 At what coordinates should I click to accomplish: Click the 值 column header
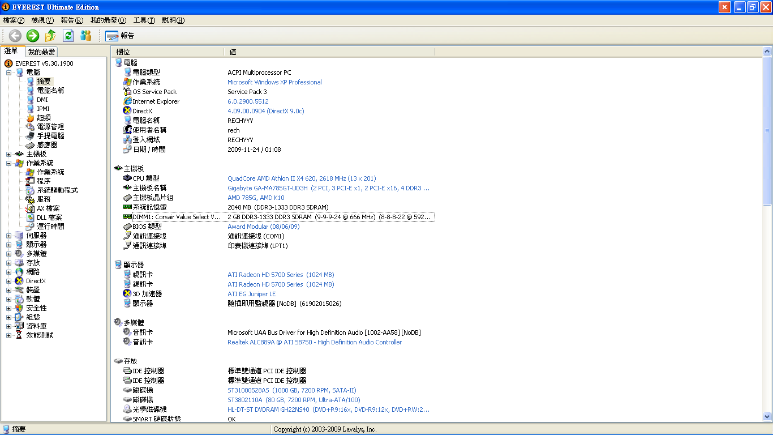click(x=329, y=52)
